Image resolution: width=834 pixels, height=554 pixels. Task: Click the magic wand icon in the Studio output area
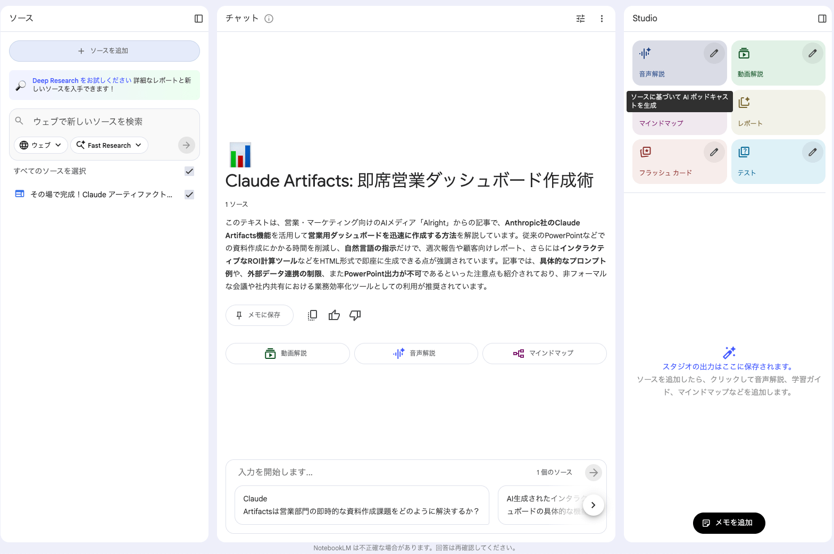pos(729,352)
